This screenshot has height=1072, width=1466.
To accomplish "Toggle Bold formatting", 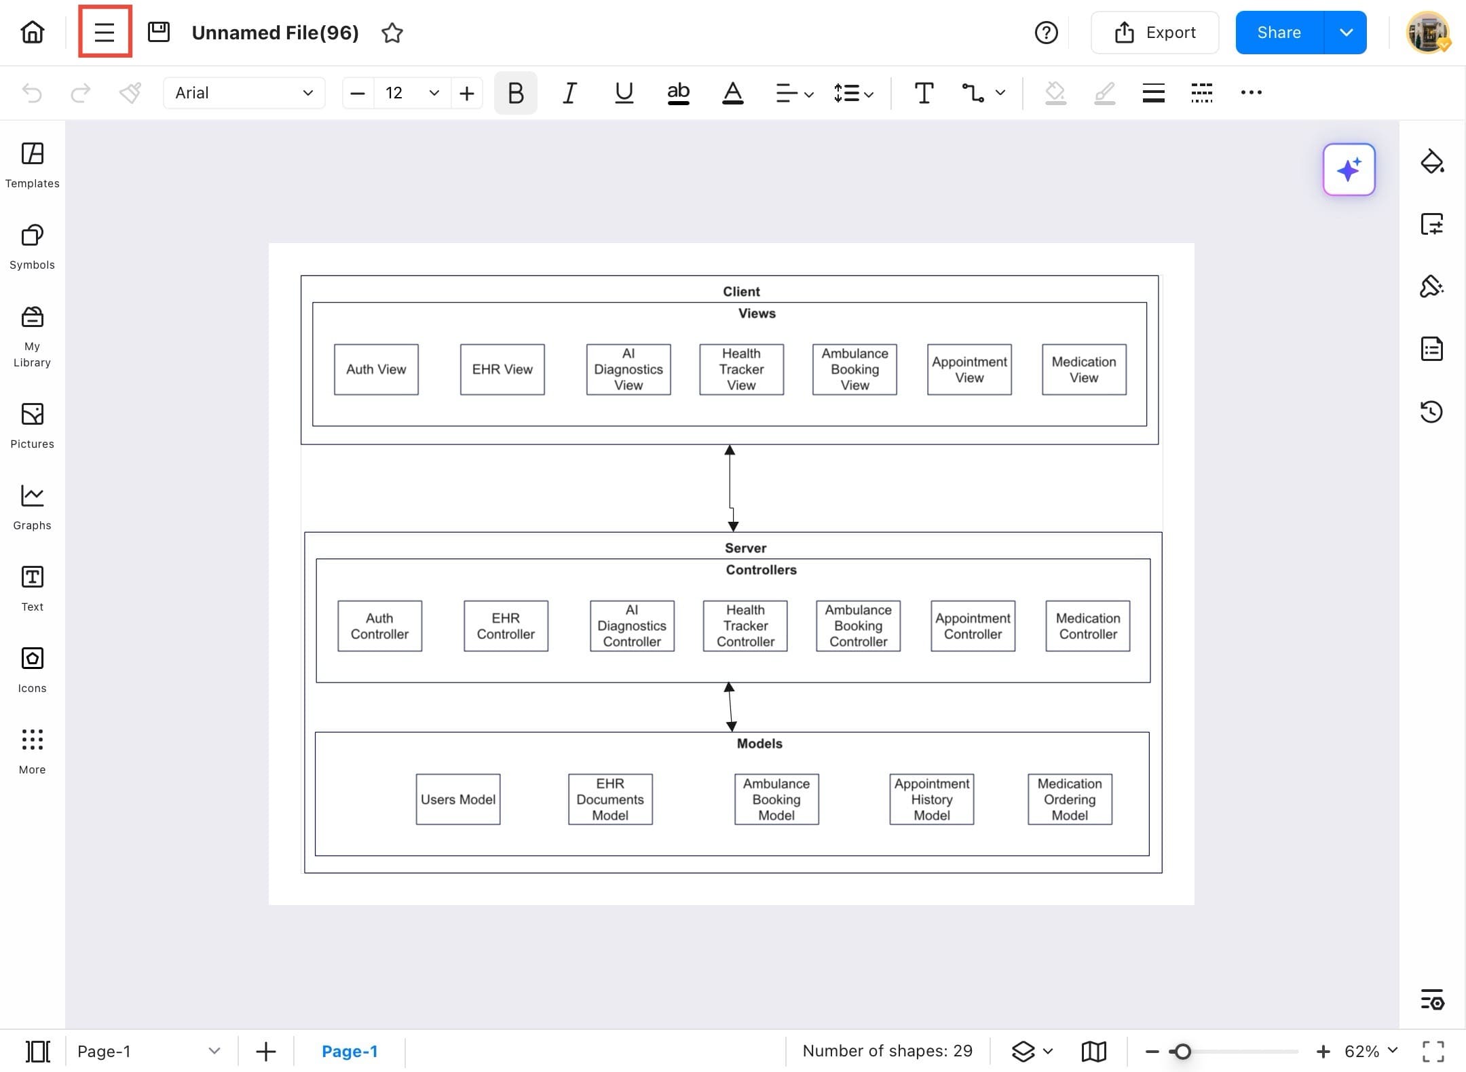I will (515, 93).
